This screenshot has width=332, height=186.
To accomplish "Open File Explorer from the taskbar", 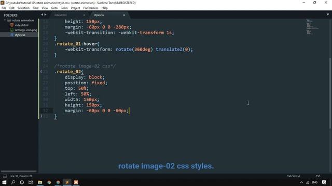I will [40, 182].
